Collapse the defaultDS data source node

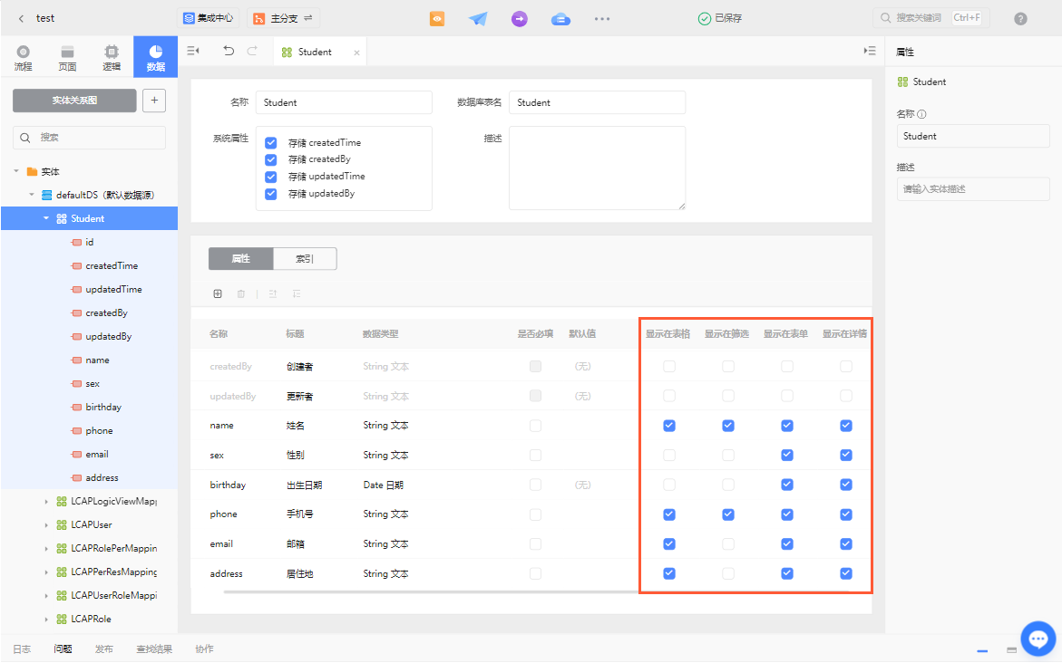pyautogui.click(x=31, y=195)
